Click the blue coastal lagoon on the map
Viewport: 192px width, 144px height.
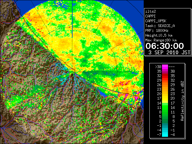(x=103, y=94)
